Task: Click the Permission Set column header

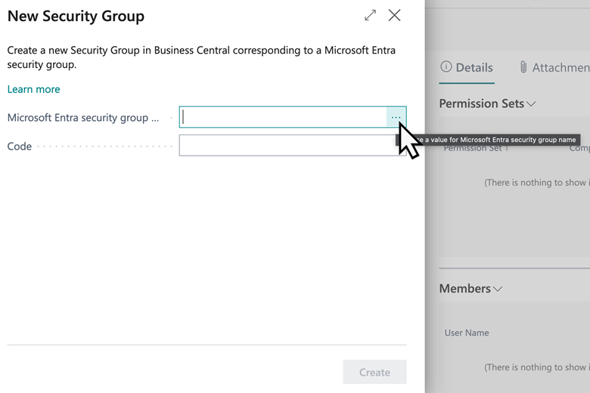Action: 477,148
